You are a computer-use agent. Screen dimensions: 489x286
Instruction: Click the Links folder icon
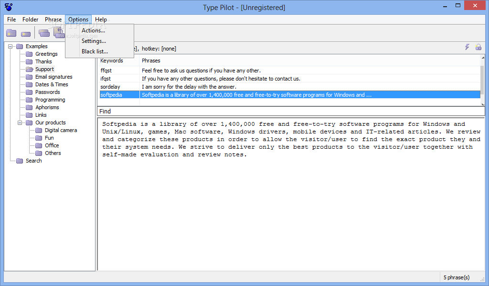(x=29, y=115)
